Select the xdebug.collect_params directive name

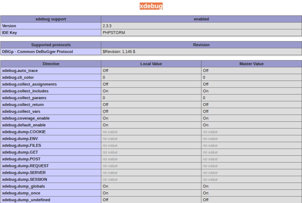24,98
